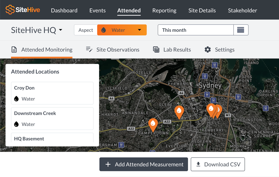Open the Reporting section
The image size is (279, 177).
click(164, 11)
